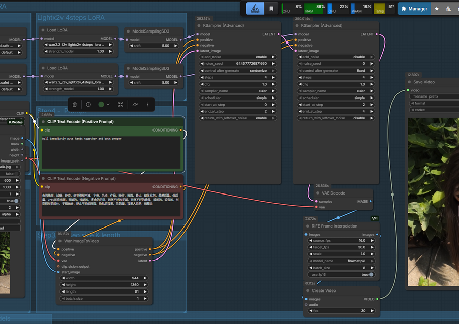Image resolution: width=459 pixels, height=324 pixels.
Task: Click the GPU usage monitor bar
Action: pos(338,9)
